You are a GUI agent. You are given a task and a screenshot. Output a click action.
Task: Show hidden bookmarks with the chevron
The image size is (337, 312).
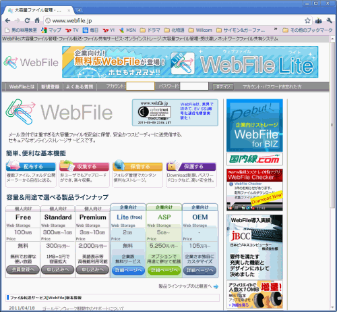pyautogui.click(x=276, y=29)
